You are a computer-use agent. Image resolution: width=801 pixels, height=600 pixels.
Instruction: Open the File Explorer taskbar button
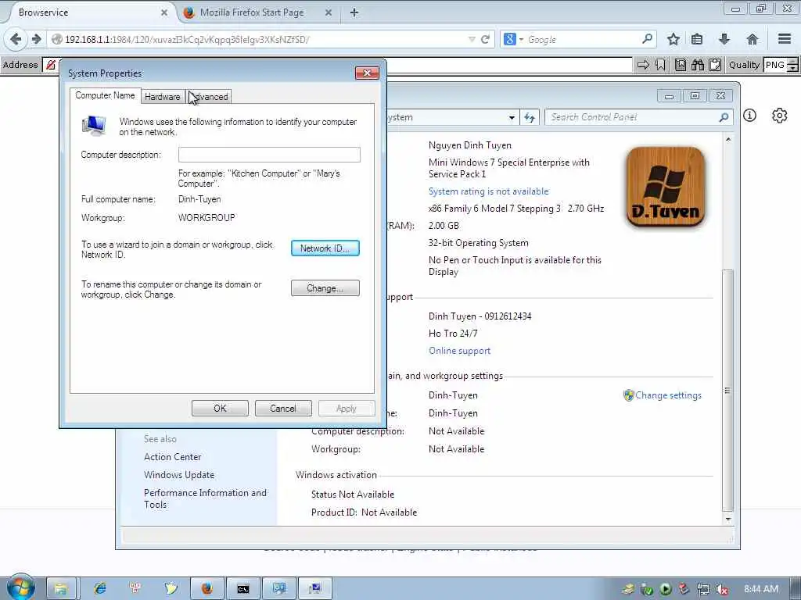[x=61, y=588]
